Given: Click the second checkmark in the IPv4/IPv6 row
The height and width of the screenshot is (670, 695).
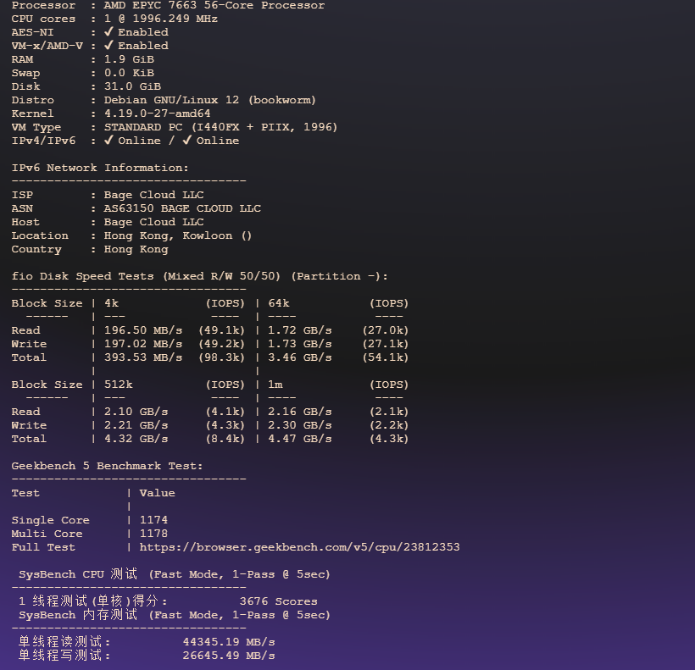Looking at the screenshot, I should tap(186, 141).
